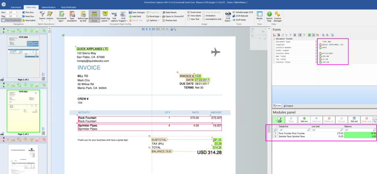
Task: Disable the Zoom areas checkbox
Action: click(189, 12)
